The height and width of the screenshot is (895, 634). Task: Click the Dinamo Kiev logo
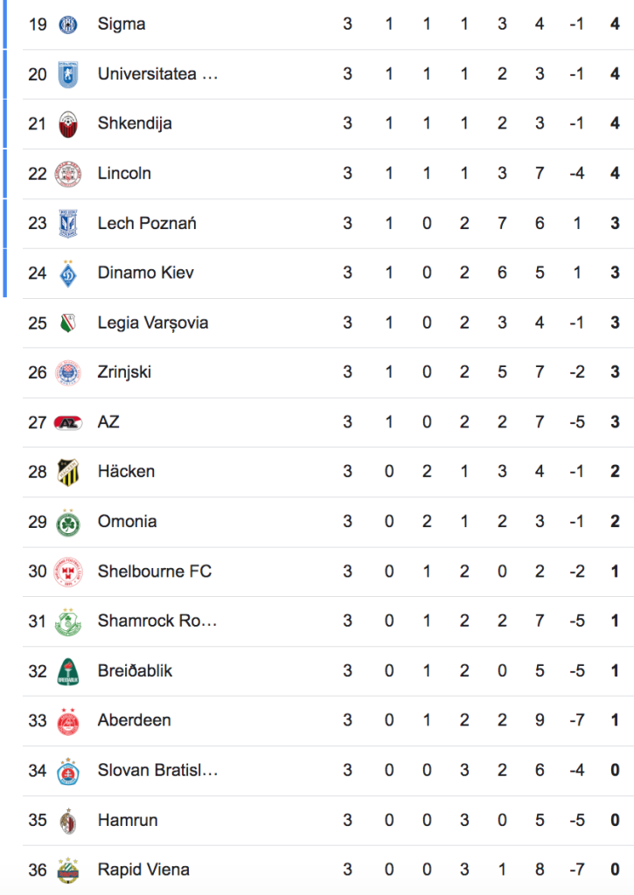tap(68, 274)
